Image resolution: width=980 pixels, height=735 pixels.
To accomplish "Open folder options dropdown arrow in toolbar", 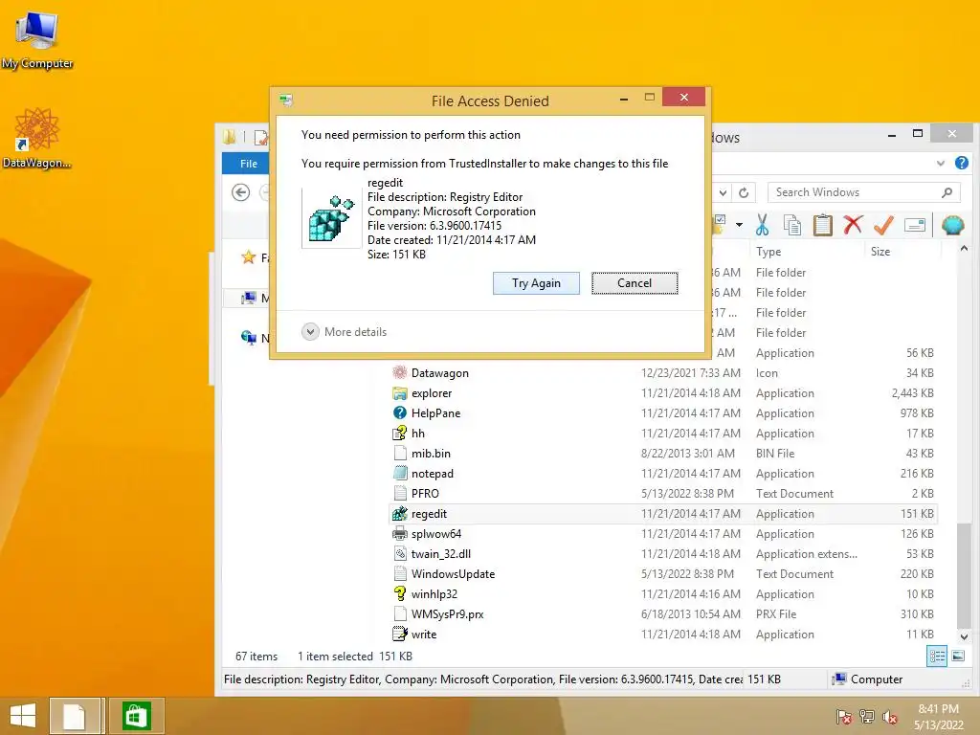I will [739, 224].
